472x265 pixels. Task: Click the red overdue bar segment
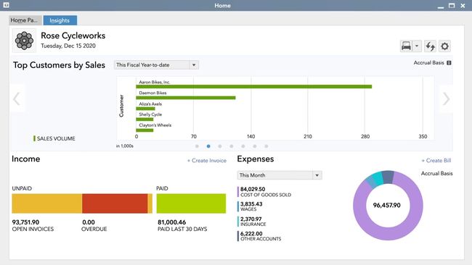click(115, 203)
